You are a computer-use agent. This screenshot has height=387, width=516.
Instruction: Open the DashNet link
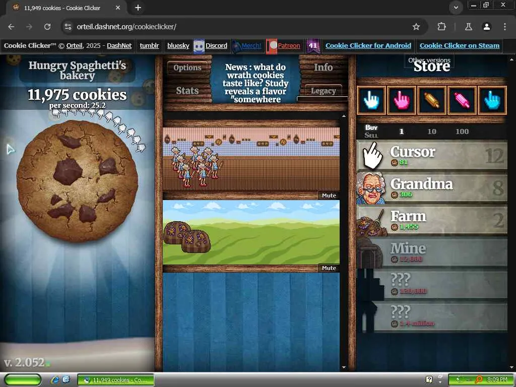coord(119,46)
